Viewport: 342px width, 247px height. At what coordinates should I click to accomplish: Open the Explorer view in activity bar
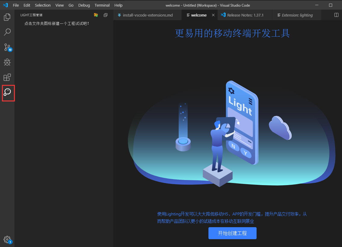point(7,17)
